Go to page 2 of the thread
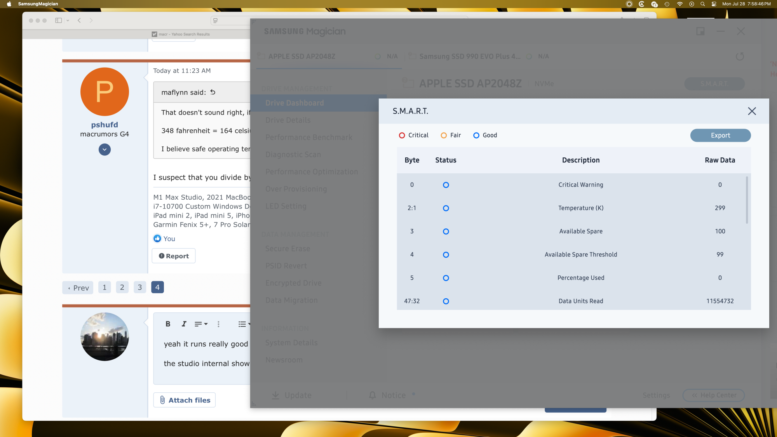This screenshot has height=437, width=777. click(x=122, y=287)
